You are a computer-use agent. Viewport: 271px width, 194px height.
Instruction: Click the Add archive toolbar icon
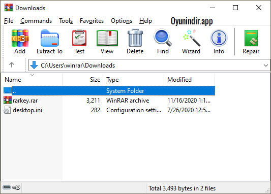pos(20,38)
